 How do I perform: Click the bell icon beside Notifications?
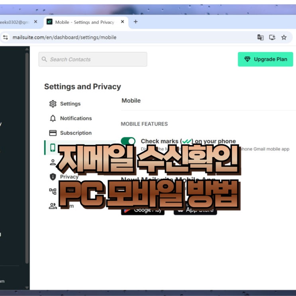(x=53, y=118)
